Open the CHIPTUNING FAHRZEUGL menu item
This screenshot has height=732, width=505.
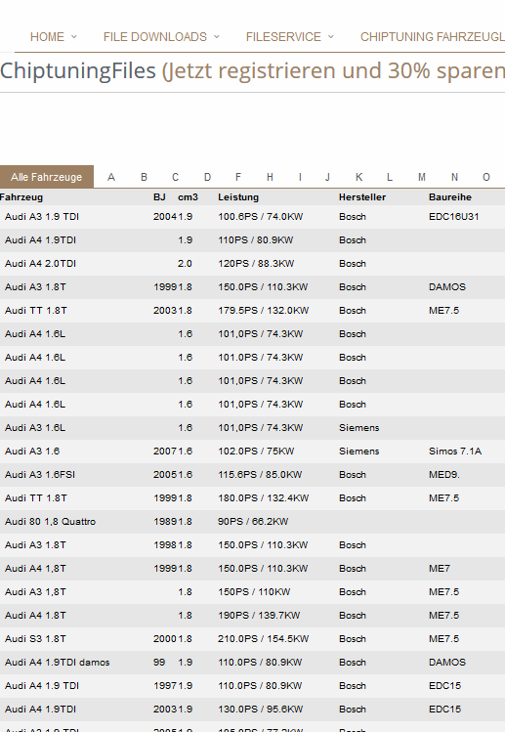coord(432,37)
